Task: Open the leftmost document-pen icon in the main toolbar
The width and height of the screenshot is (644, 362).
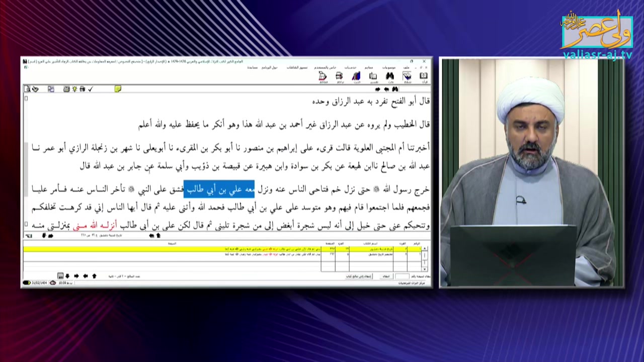Action: [x=323, y=76]
